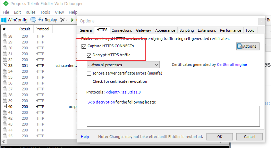Open the View menu

pyautogui.click(x=59, y=12)
